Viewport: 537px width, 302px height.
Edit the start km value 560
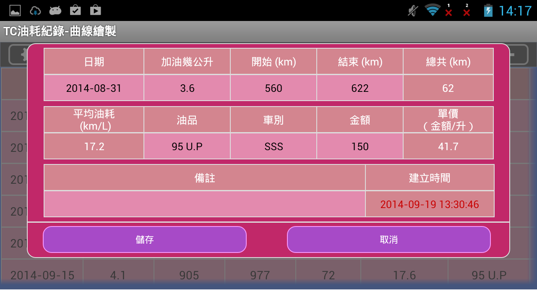tap(274, 88)
